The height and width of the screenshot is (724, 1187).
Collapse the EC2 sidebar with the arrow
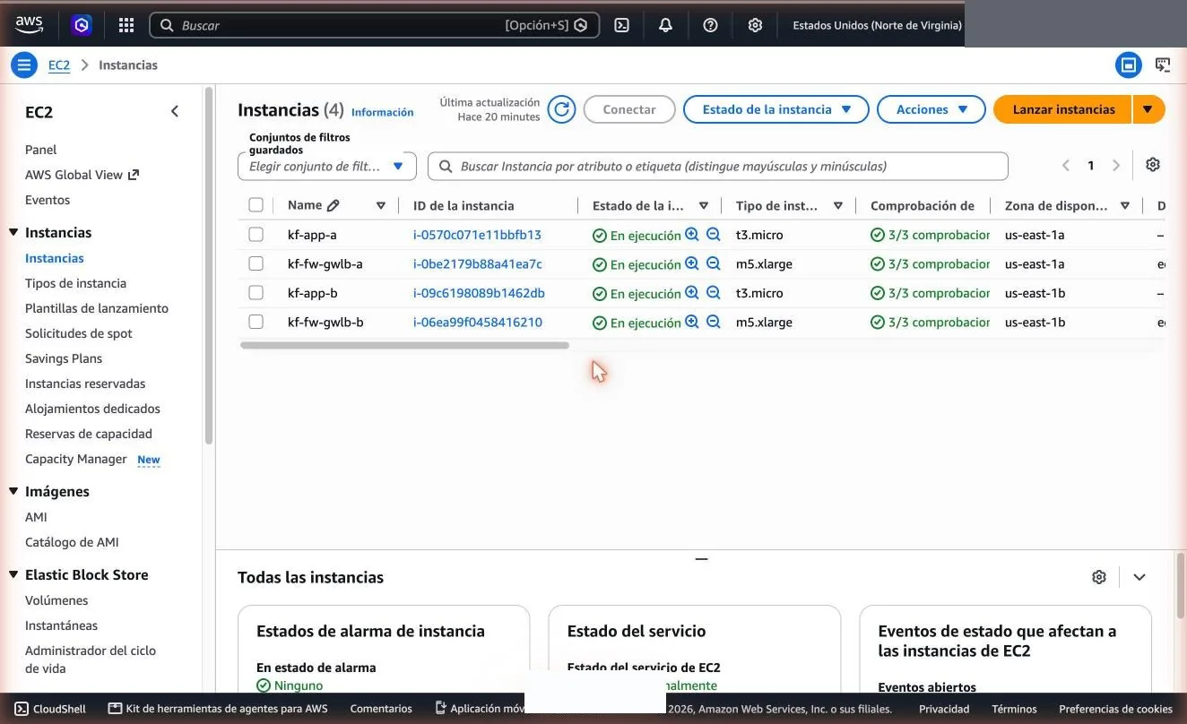[175, 111]
